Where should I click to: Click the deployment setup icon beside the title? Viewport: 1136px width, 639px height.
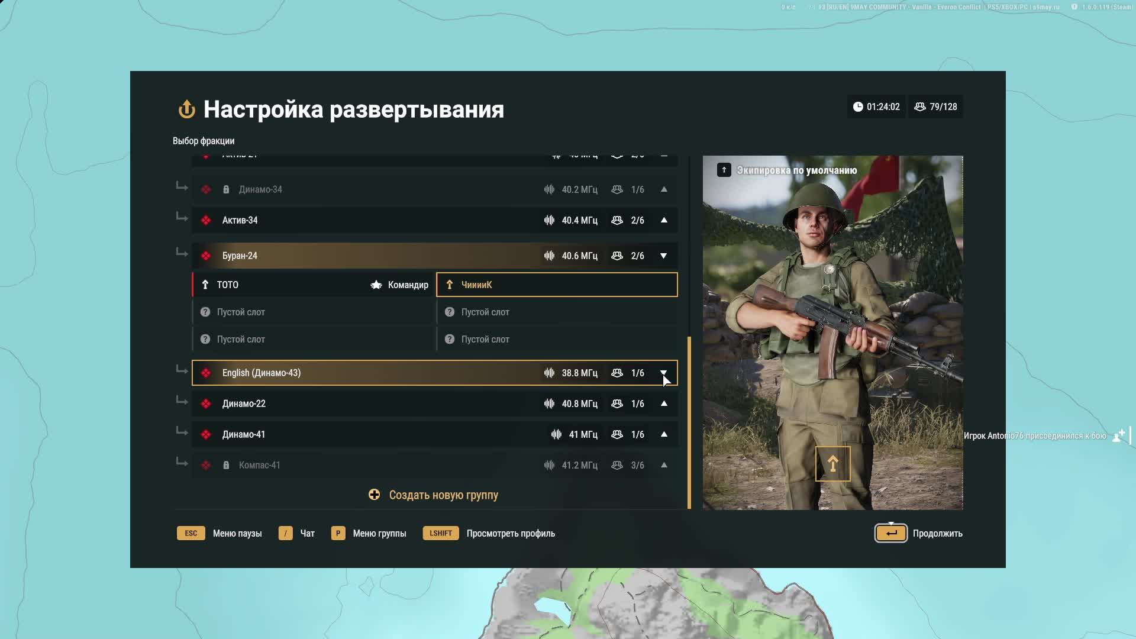(x=186, y=109)
